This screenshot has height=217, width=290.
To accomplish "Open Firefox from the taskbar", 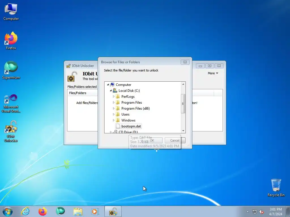I will click(x=43, y=211).
